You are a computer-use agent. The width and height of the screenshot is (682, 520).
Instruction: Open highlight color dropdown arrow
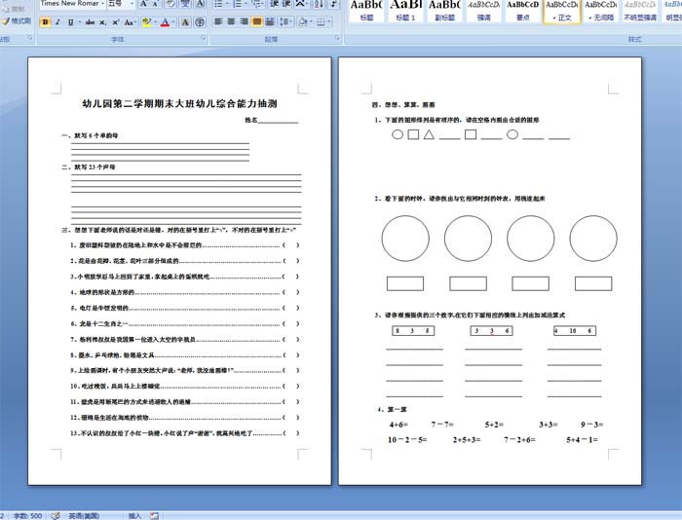[x=155, y=22]
